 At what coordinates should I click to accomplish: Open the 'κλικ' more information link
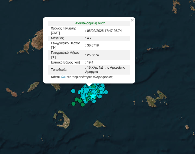pos(63,77)
